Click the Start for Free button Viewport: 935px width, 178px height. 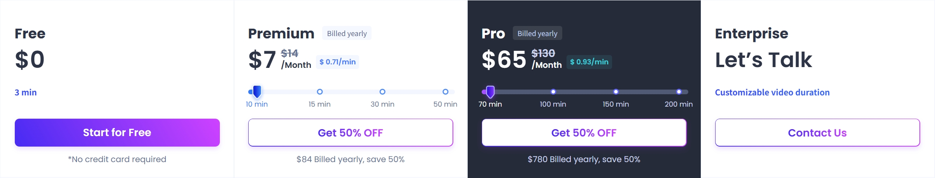[117, 133]
